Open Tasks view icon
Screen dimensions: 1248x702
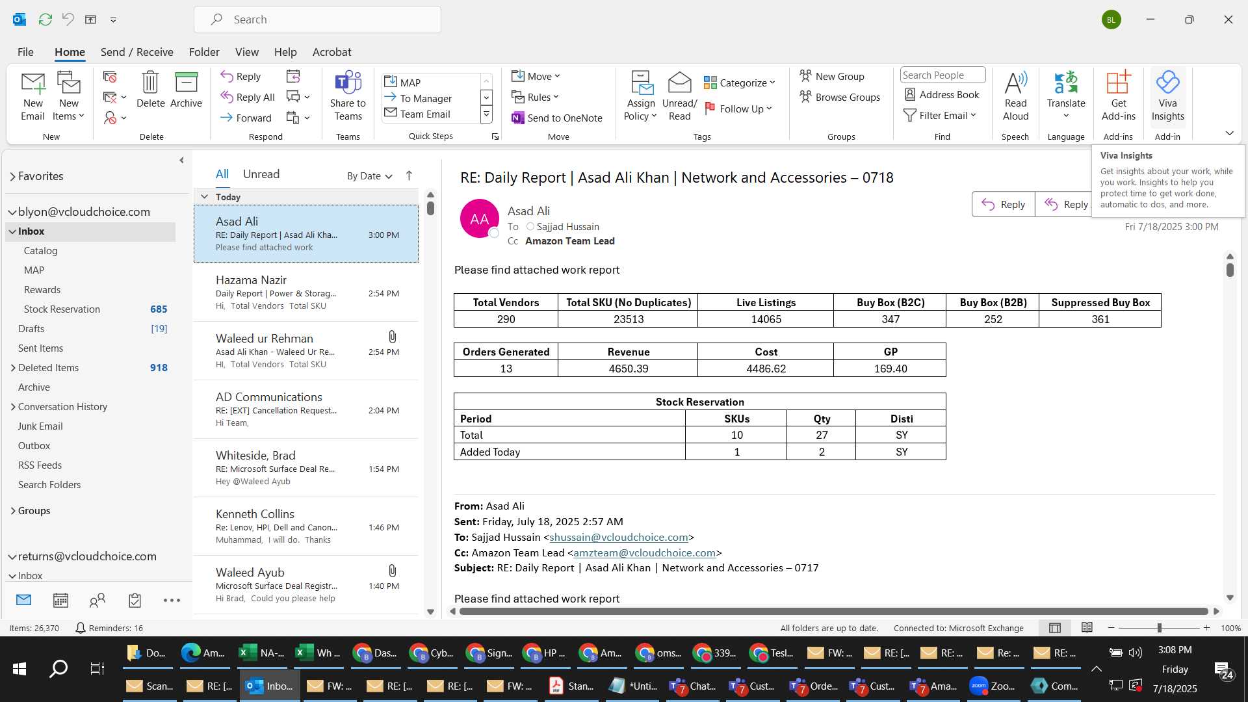135,600
